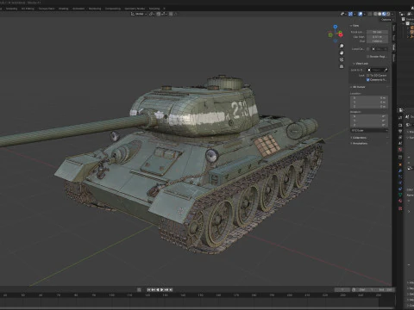
Task: Select rendered viewport shading
Action: 388,14
